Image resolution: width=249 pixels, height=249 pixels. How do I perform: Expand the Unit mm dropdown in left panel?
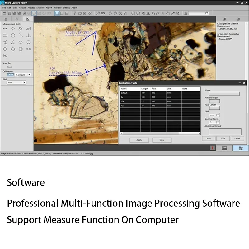coord(24,82)
